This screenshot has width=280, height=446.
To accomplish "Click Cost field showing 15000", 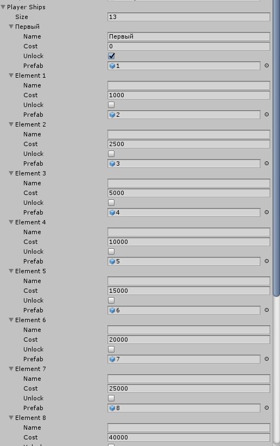I will (x=189, y=291).
